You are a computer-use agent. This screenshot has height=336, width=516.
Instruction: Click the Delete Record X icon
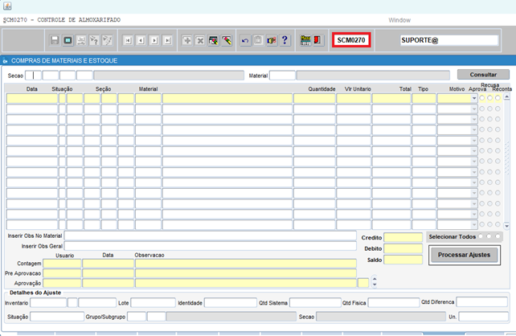point(200,40)
